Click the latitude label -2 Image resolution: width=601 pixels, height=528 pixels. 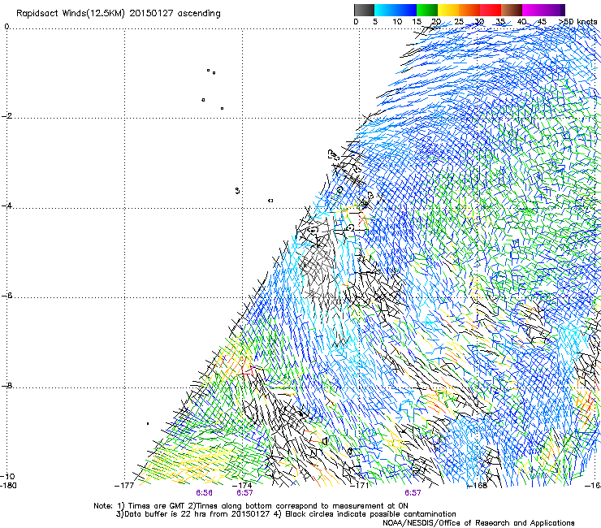click(x=6, y=115)
